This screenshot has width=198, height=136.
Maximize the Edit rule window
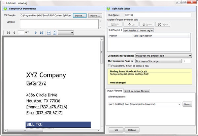coord(184,2)
